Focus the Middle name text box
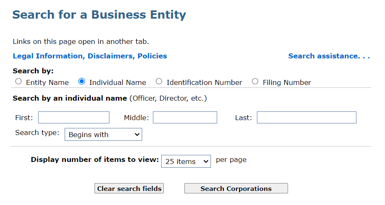Image resolution: width=385 pixels, height=205 pixels. coord(185,118)
